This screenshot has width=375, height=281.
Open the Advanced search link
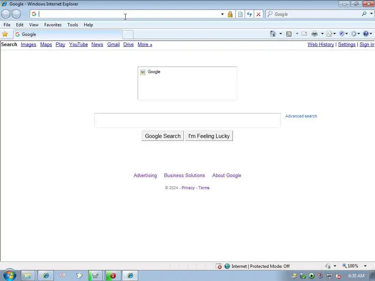point(301,116)
